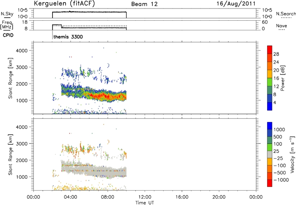Image resolution: width=296 pixels, height=205 pixels.
Task: Click the '60' tick on Nave axis
Action: point(265,22)
